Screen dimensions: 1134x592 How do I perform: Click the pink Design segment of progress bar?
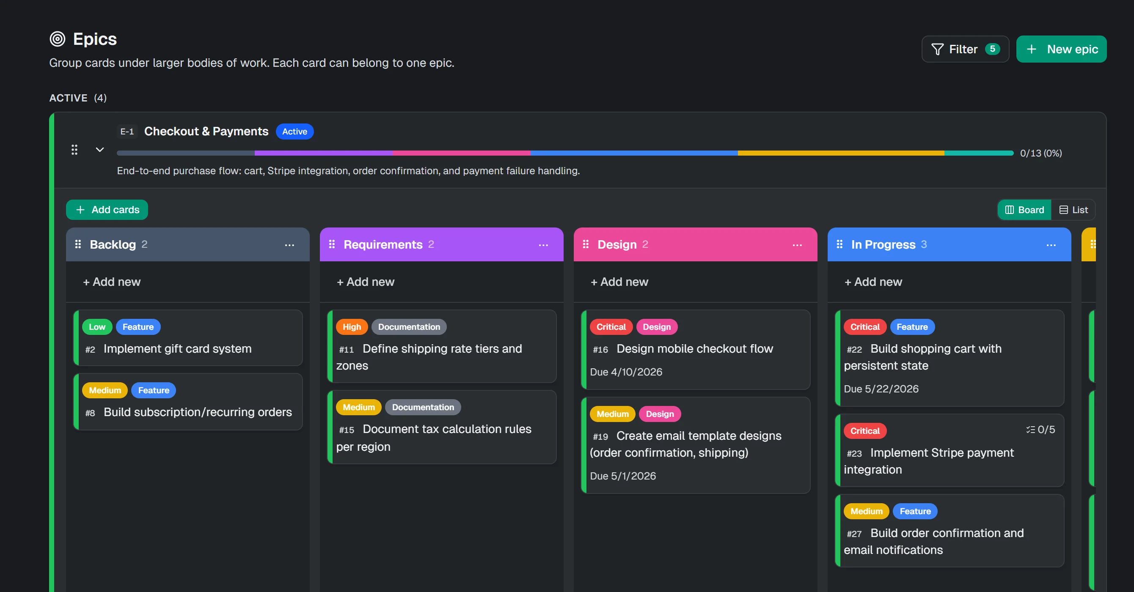click(461, 153)
